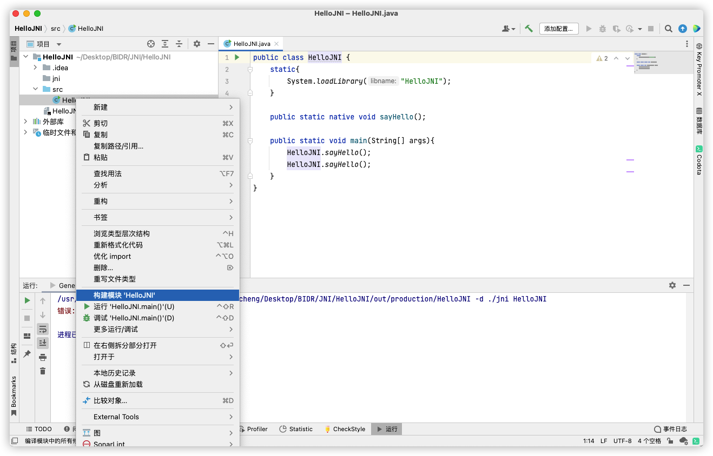Screen dimensions: 713x456
Task: Open the user account dropdown in toolbar
Action: [x=509, y=29]
